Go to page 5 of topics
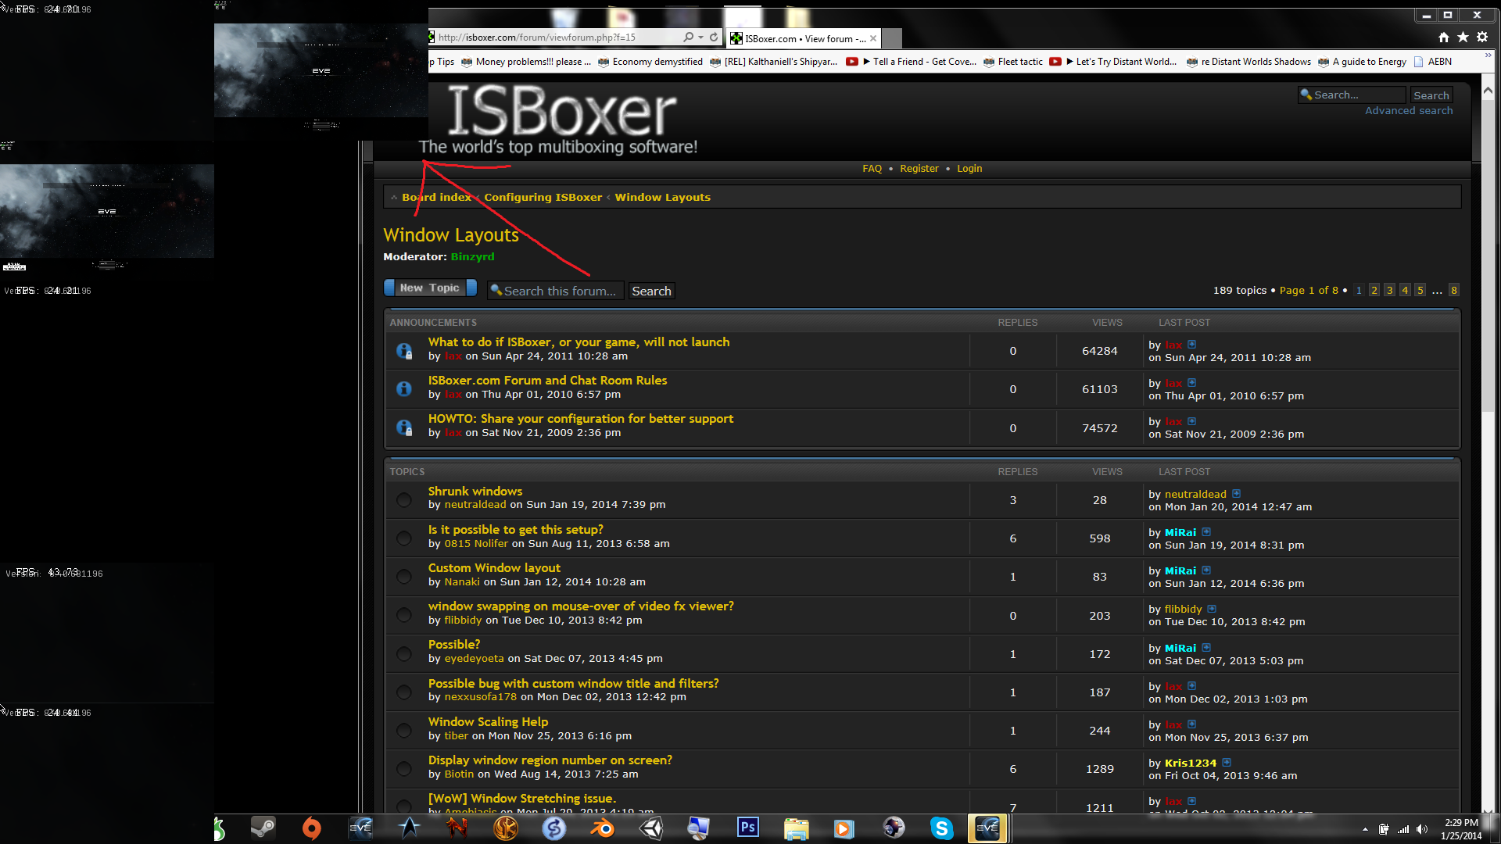This screenshot has width=1501, height=844. [x=1420, y=290]
